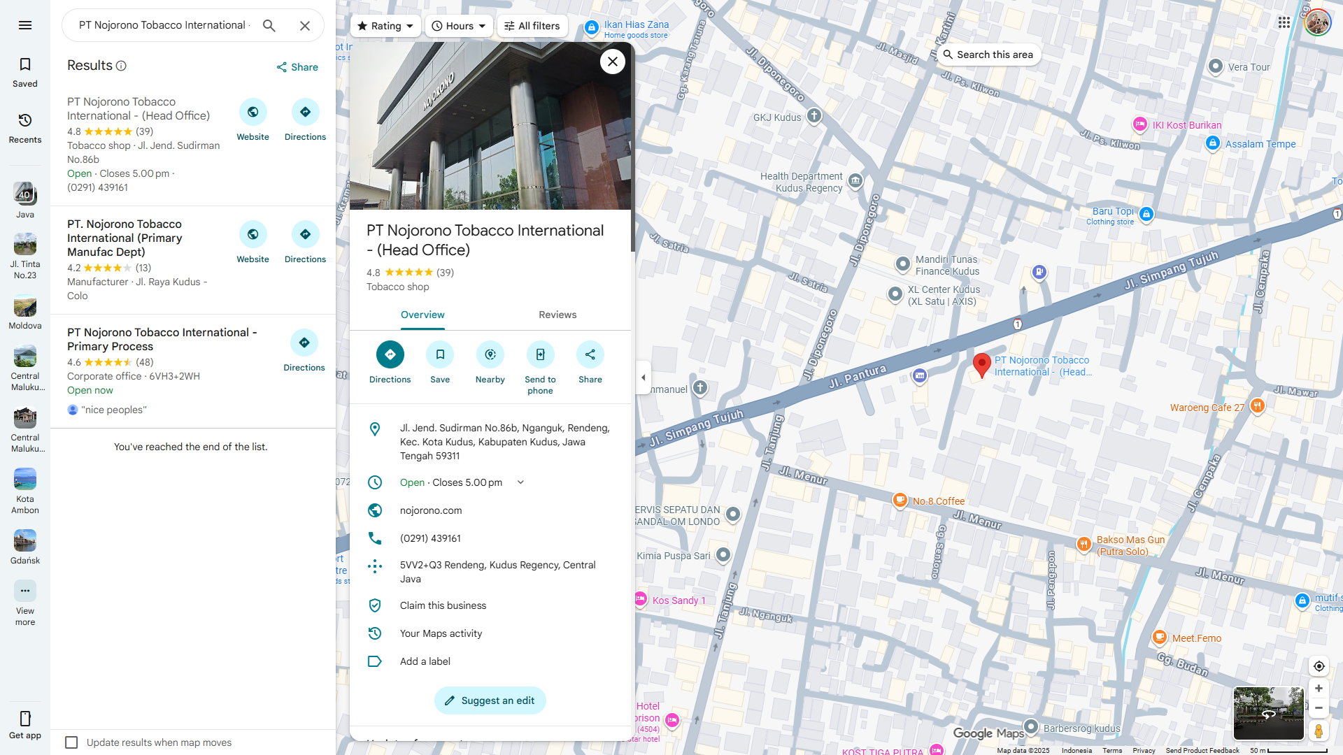Share the results list
Image resolution: width=1343 pixels, height=755 pixels.
point(297,67)
